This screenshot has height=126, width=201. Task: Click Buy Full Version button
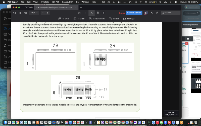click(134, 13)
